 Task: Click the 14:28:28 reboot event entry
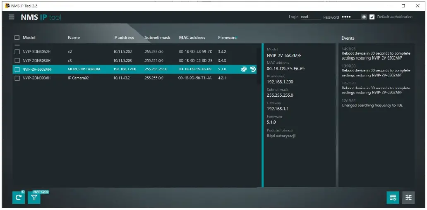coord(376,54)
